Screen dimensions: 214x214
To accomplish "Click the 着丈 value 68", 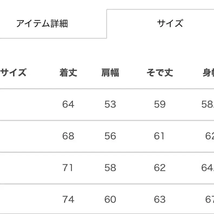I will [x=68, y=136].
